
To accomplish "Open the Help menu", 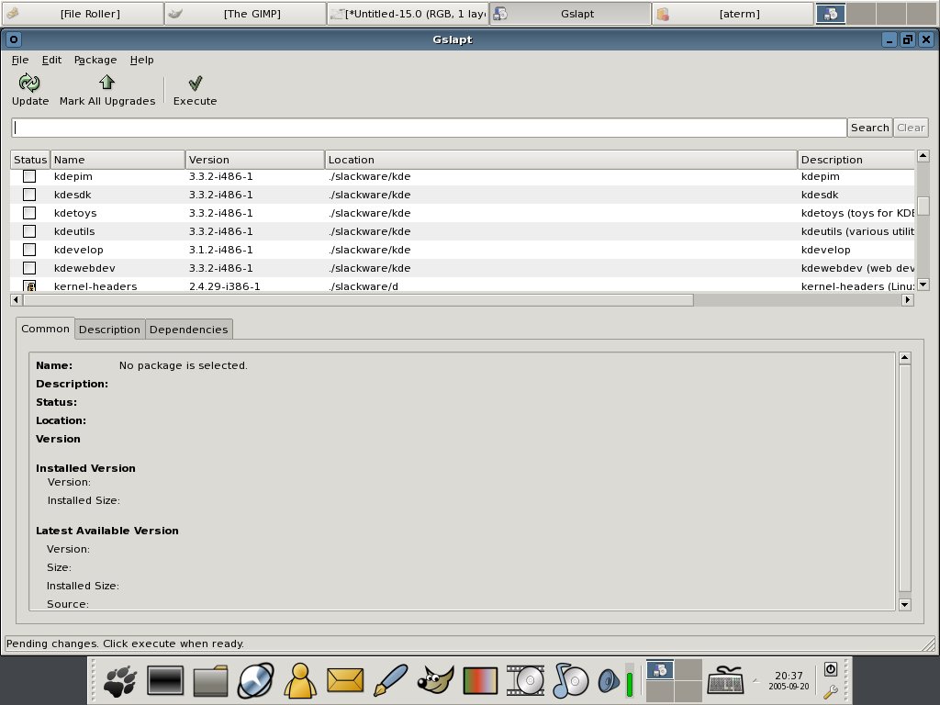I will (141, 60).
